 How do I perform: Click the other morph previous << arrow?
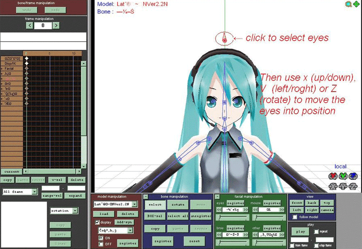255,235
